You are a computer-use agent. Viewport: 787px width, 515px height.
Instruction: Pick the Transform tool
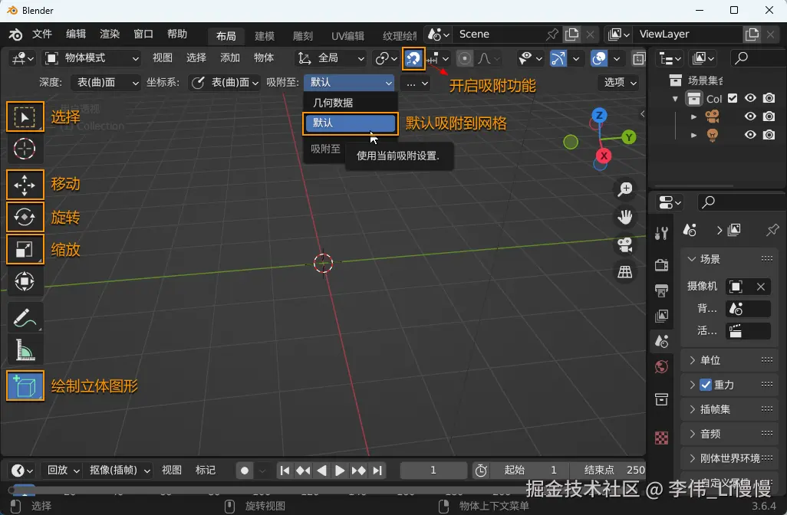(x=25, y=281)
